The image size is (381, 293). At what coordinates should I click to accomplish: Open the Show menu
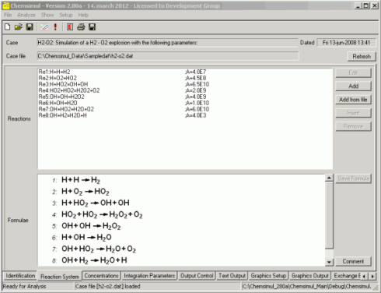coord(47,15)
